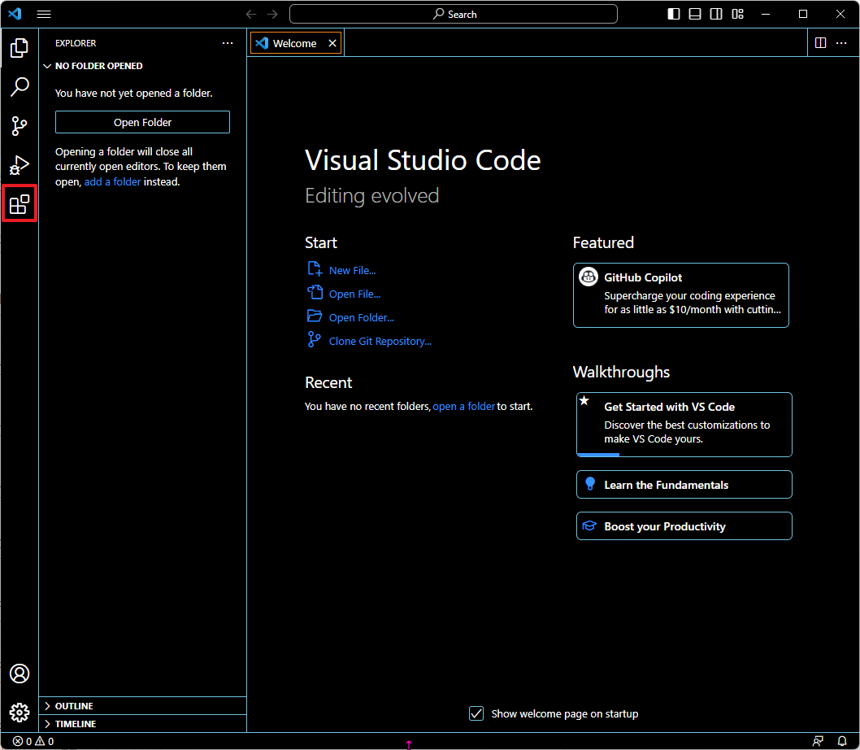Click the Clone Git Repository... link

point(380,342)
